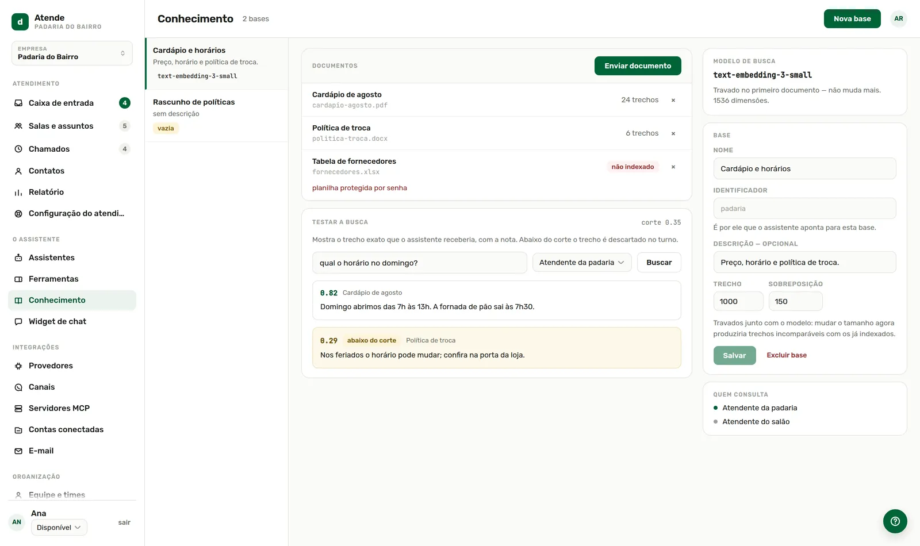920x546 pixels.
Task: Click the Trecho size field
Action: [738, 301]
